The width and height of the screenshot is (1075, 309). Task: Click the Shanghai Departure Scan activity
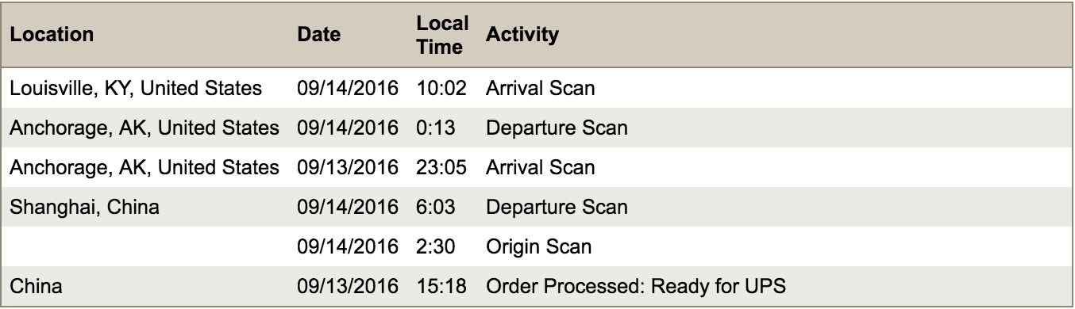pos(557,208)
